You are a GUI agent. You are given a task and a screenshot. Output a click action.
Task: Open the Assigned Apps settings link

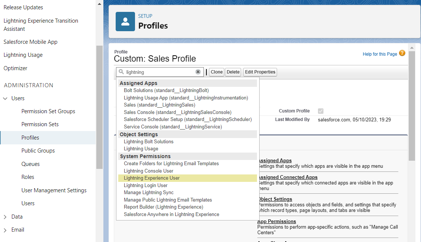click(x=275, y=161)
